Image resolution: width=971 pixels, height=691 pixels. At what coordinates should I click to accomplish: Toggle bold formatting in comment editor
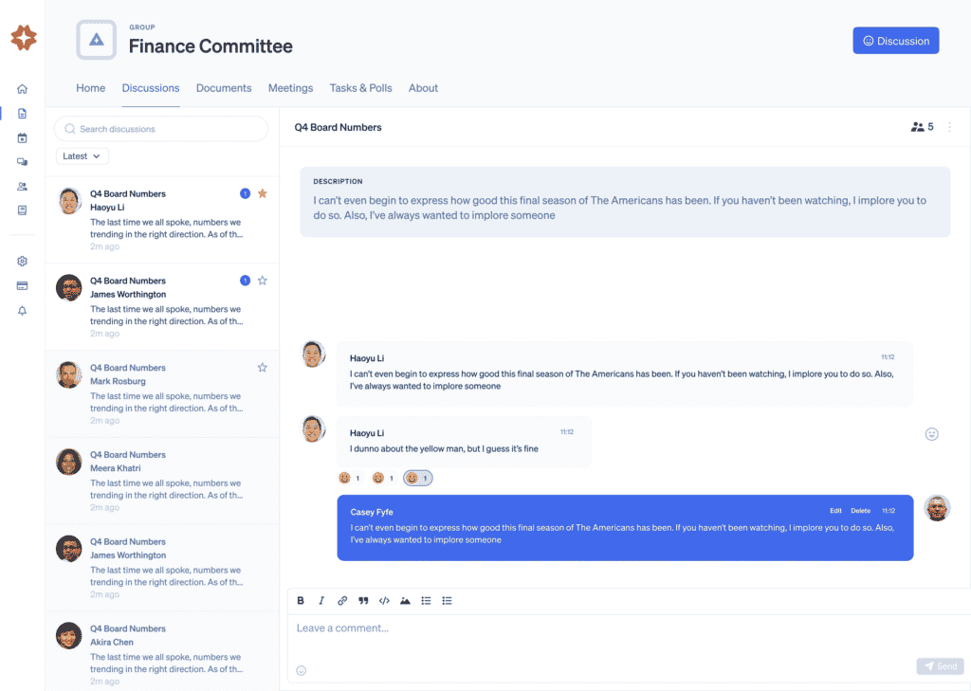pos(301,601)
